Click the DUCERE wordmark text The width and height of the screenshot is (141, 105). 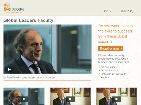(x=18, y=9)
